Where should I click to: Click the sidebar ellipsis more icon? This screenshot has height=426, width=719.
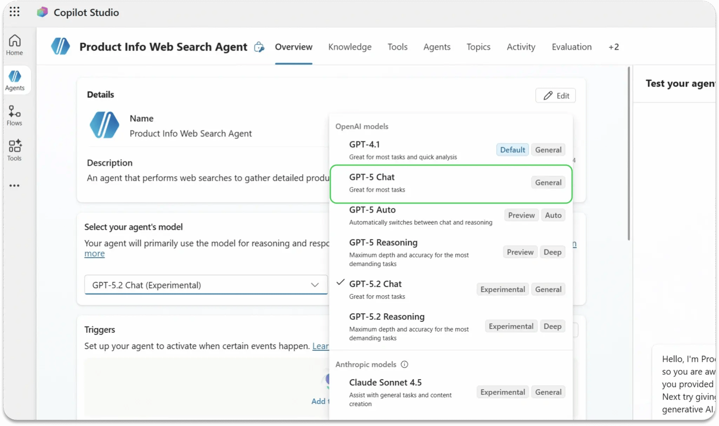point(14,186)
